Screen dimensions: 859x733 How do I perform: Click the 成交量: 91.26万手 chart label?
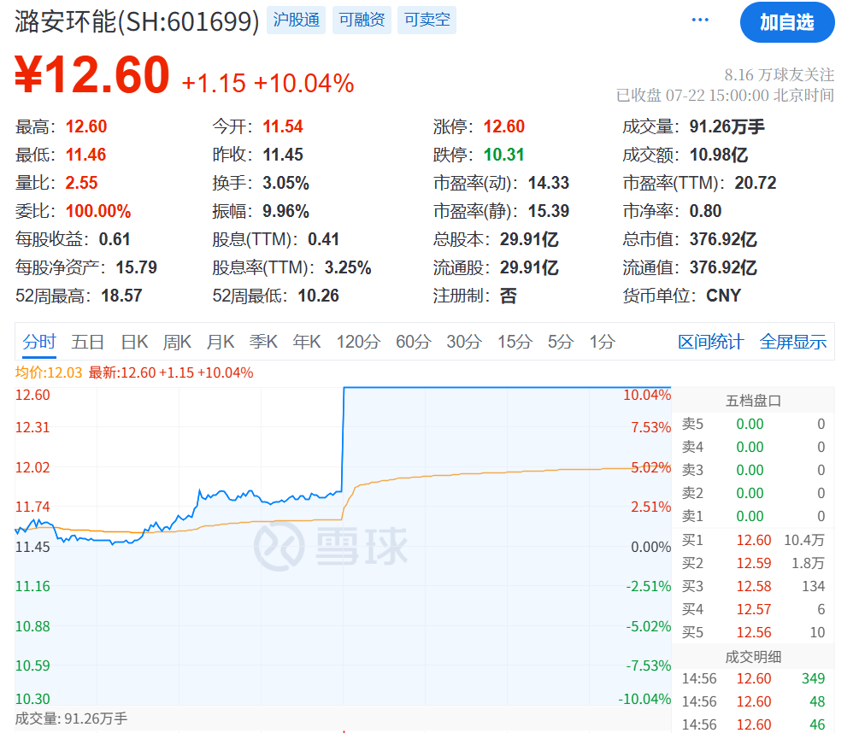(x=71, y=718)
